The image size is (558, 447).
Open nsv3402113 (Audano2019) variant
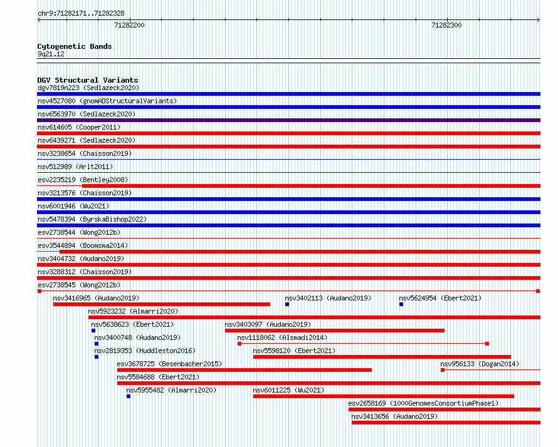pyautogui.click(x=328, y=298)
